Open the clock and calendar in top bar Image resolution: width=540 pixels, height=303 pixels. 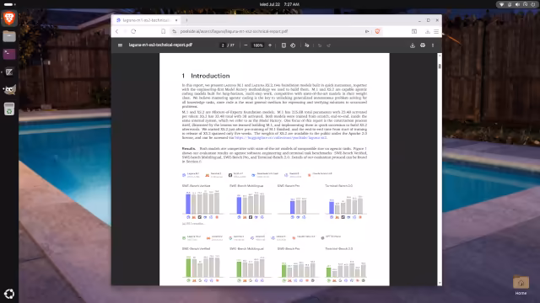279,4
